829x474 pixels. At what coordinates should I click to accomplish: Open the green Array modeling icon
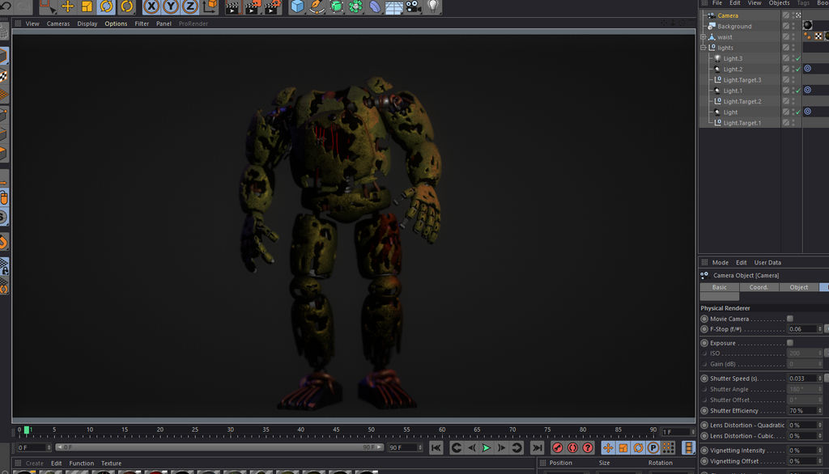click(x=356, y=6)
